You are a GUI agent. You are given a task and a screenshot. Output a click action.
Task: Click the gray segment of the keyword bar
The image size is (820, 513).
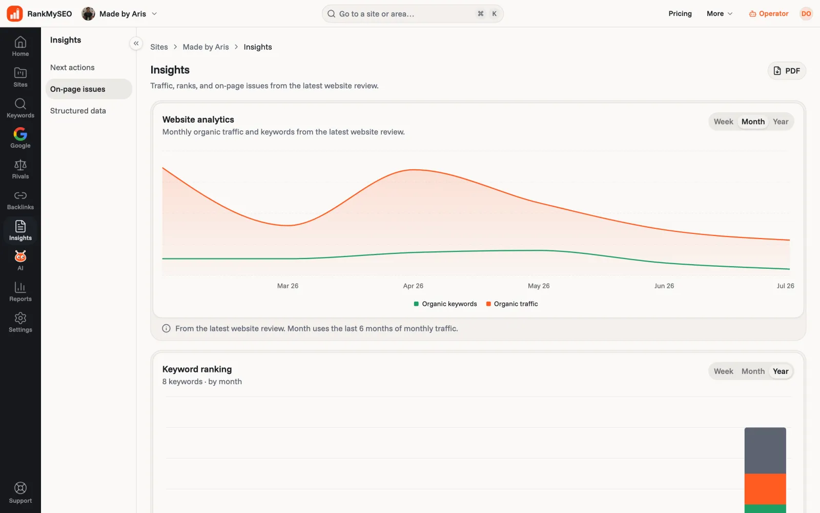(x=765, y=450)
